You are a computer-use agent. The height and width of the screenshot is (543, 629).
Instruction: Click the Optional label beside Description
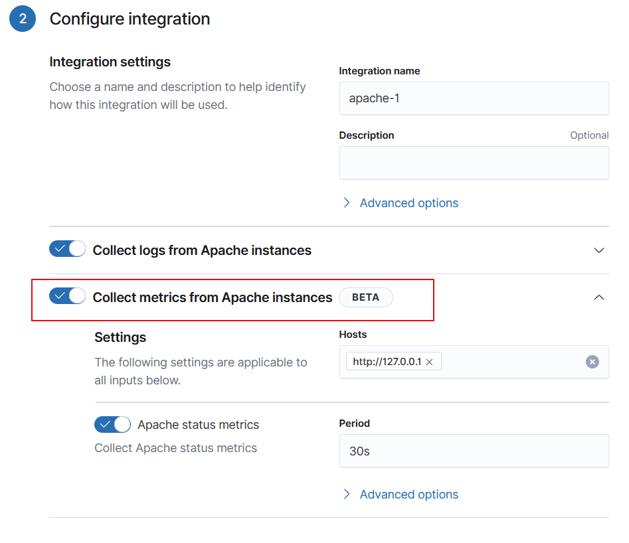tap(589, 135)
